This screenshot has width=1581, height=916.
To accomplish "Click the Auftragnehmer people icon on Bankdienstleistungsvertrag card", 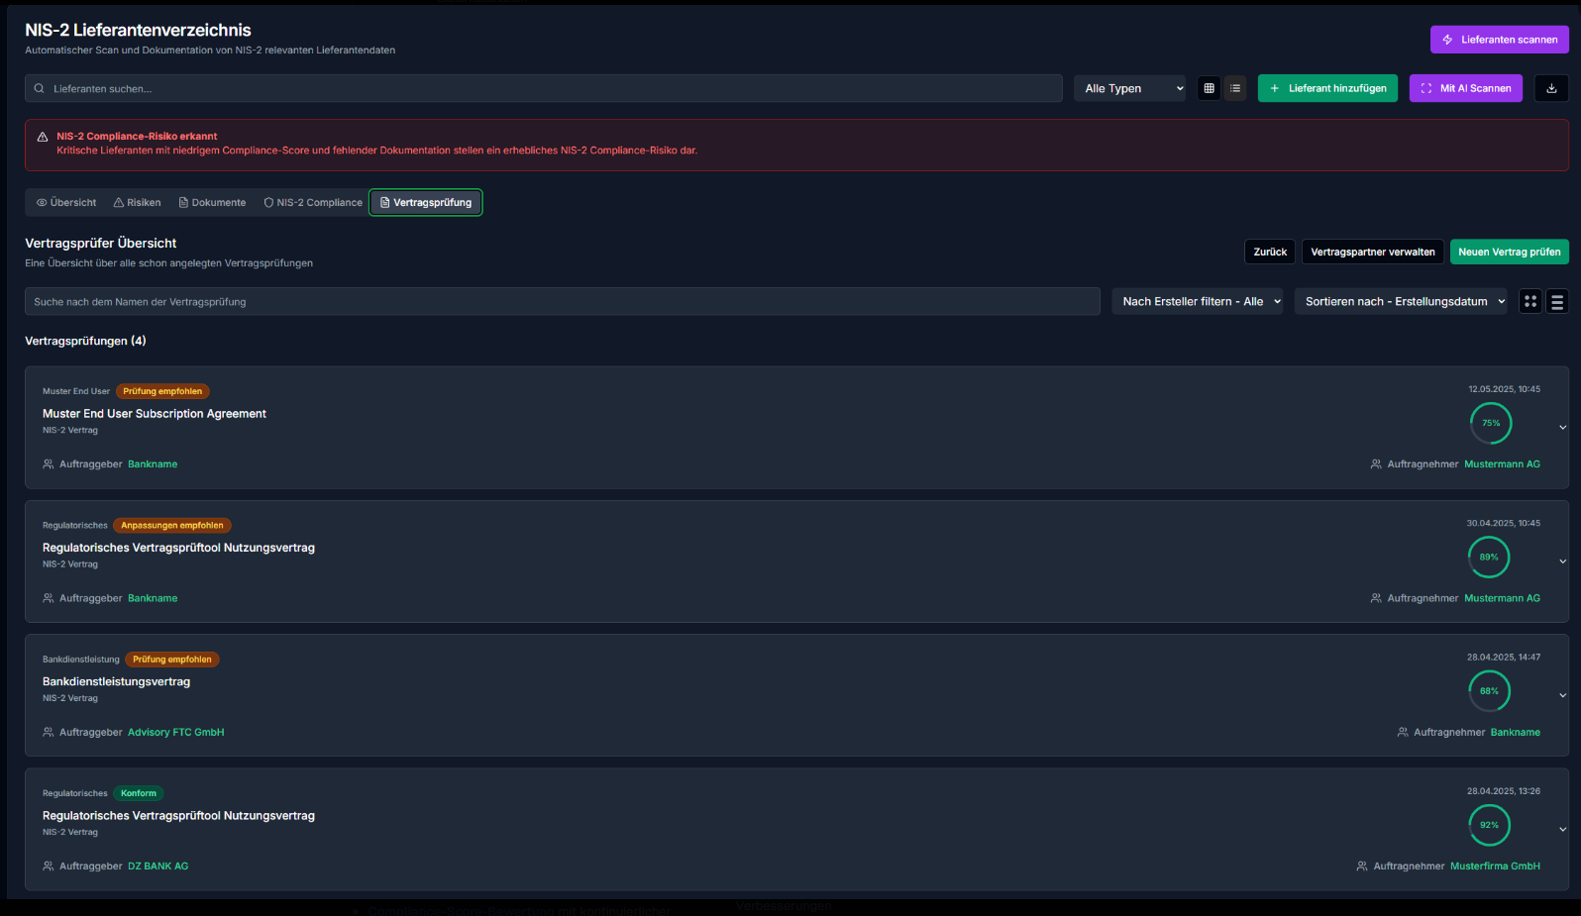I will pyautogui.click(x=1403, y=732).
